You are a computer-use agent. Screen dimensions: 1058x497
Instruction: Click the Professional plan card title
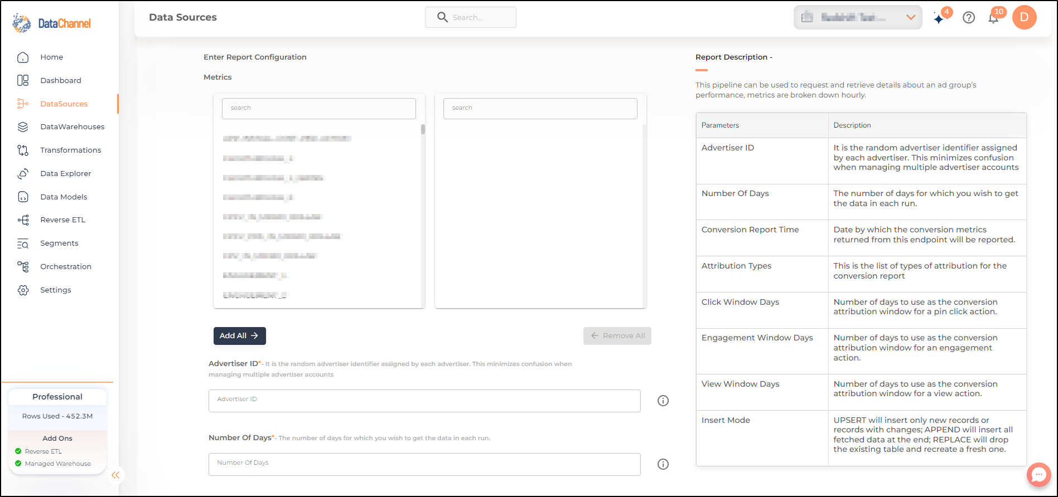(x=57, y=397)
